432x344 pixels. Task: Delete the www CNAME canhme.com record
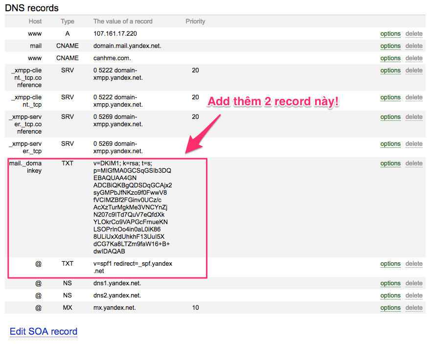(414, 58)
